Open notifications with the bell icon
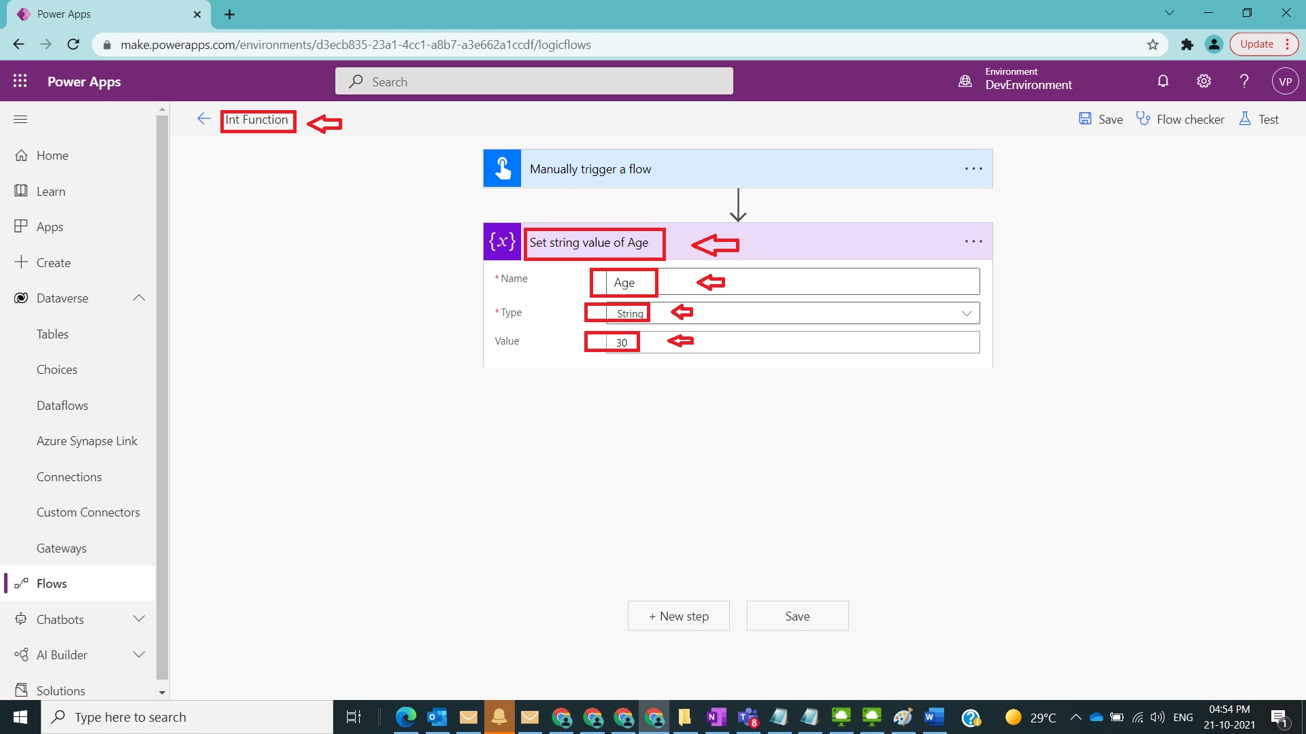 pyautogui.click(x=1162, y=80)
